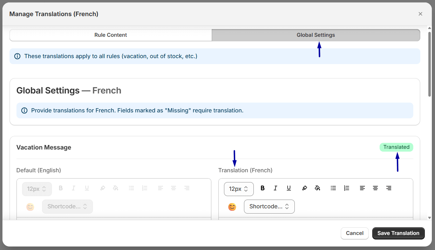Open the background fill color tool

pyautogui.click(x=318, y=188)
